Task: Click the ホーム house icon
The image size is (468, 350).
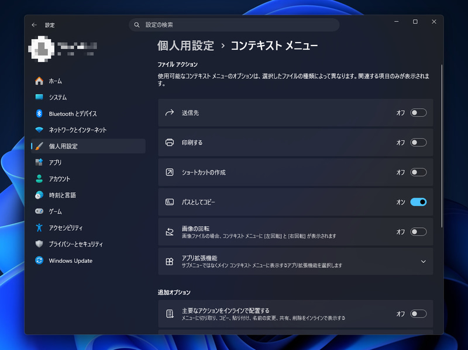Action: (39, 81)
